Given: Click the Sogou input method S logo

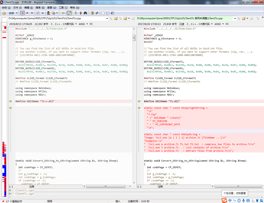Looking at the screenshot, I should 224,200.
